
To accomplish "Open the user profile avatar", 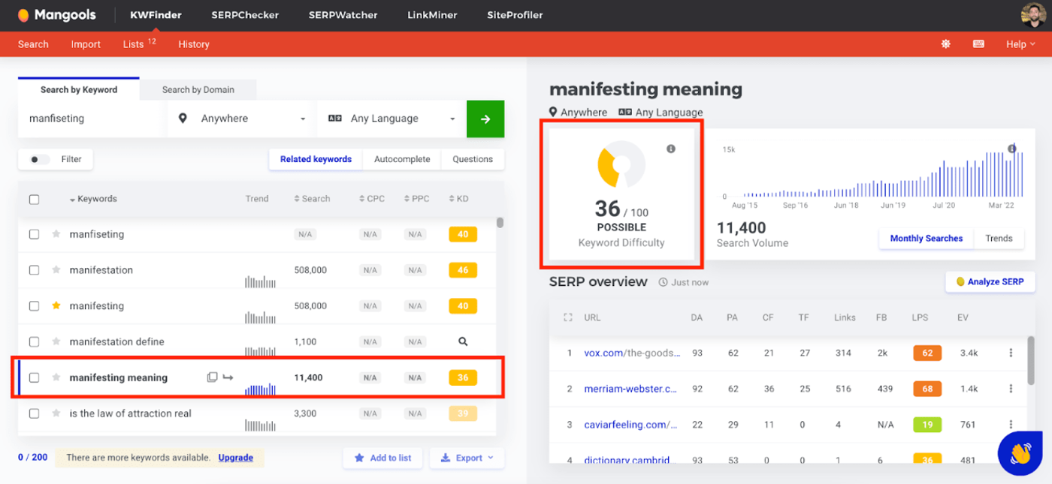I will tap(1033, 15).
